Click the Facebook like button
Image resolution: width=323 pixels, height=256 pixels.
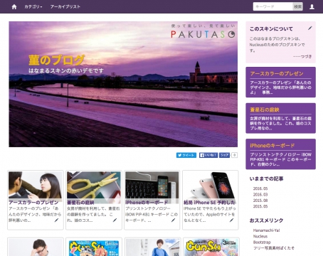click(x=208, y=155)
